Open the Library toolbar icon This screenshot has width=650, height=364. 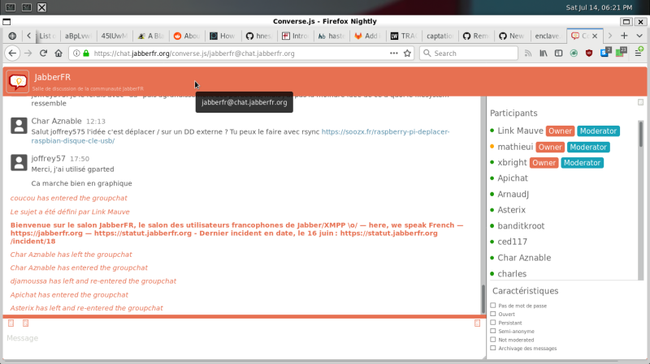coord(544,54)
